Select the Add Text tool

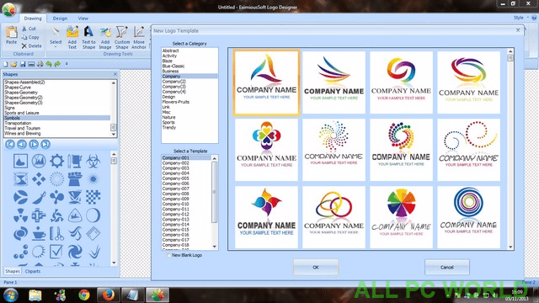tap(72, 37)
